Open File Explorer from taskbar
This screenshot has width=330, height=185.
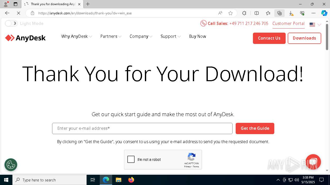[x=118, y=180]
